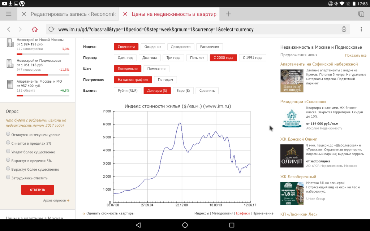The width and height of the screenshot is (370, 231).
Task: Select 'Затрудняюсь ответить' radio button
Action: point(8,177)
